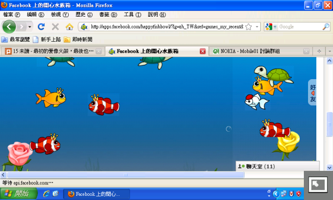Click the orange crowned goldfish on left
The width and height of the screenshot is (333, 200).
[x=51, y=98]
